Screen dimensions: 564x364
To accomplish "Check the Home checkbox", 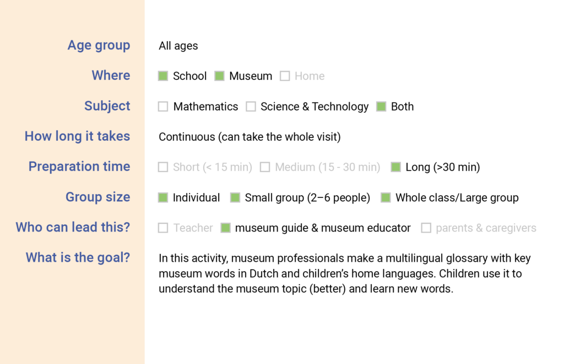I will (x=285, y=76).
